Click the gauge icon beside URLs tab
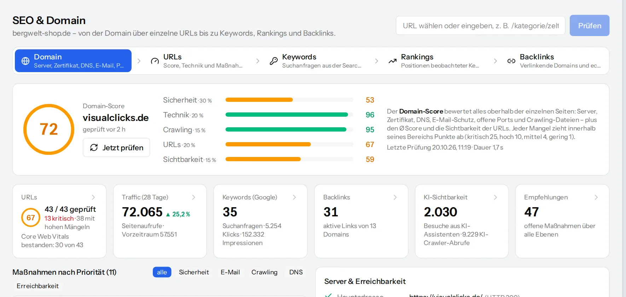The height and width of the screenshot is (297, 626). point(155,61)
